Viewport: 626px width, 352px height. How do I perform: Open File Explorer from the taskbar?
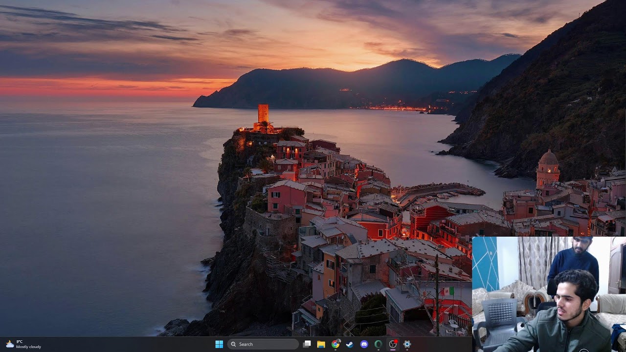coord(321,344)
